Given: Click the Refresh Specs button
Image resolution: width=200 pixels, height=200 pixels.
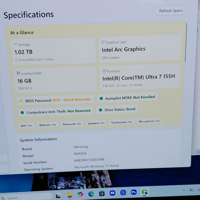Looking at the screenshot, I should pos(171,11).
